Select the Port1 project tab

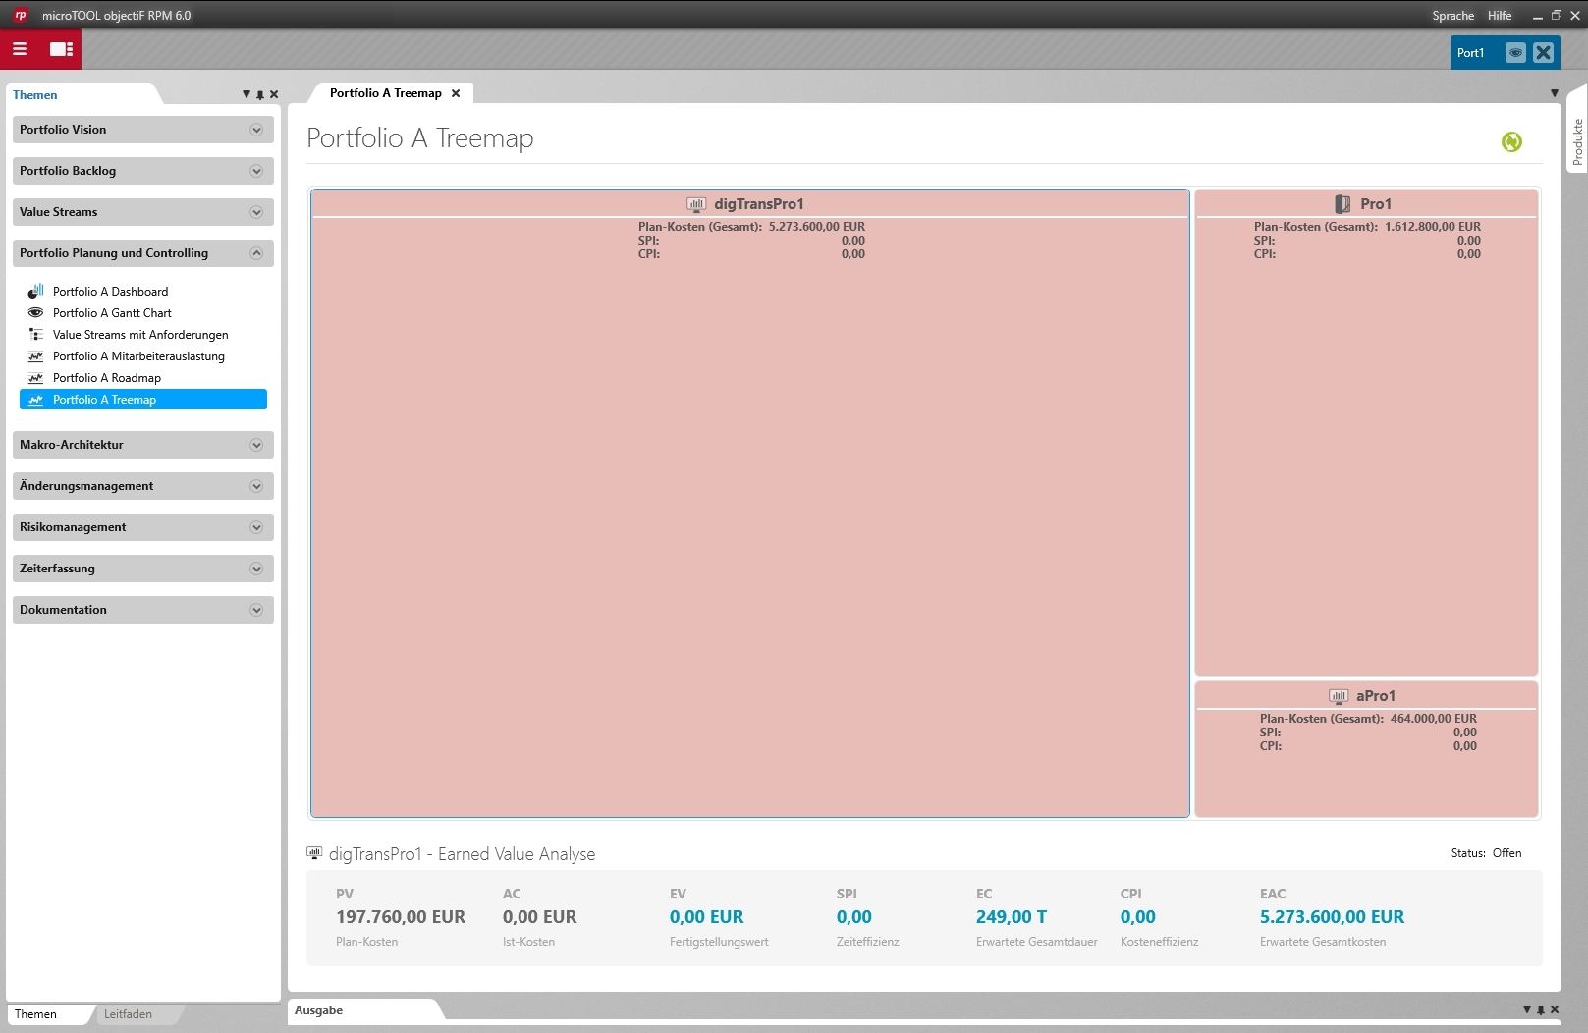(x=1470, y=53)
